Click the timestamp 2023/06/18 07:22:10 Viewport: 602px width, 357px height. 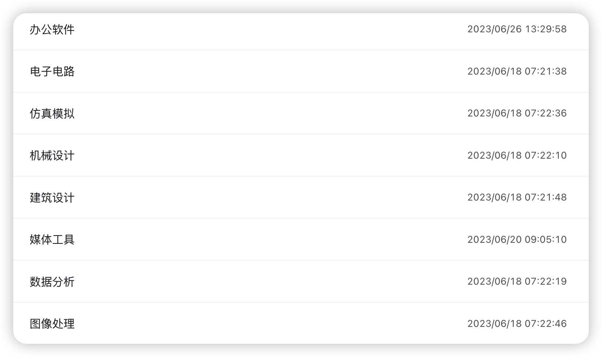517,155
